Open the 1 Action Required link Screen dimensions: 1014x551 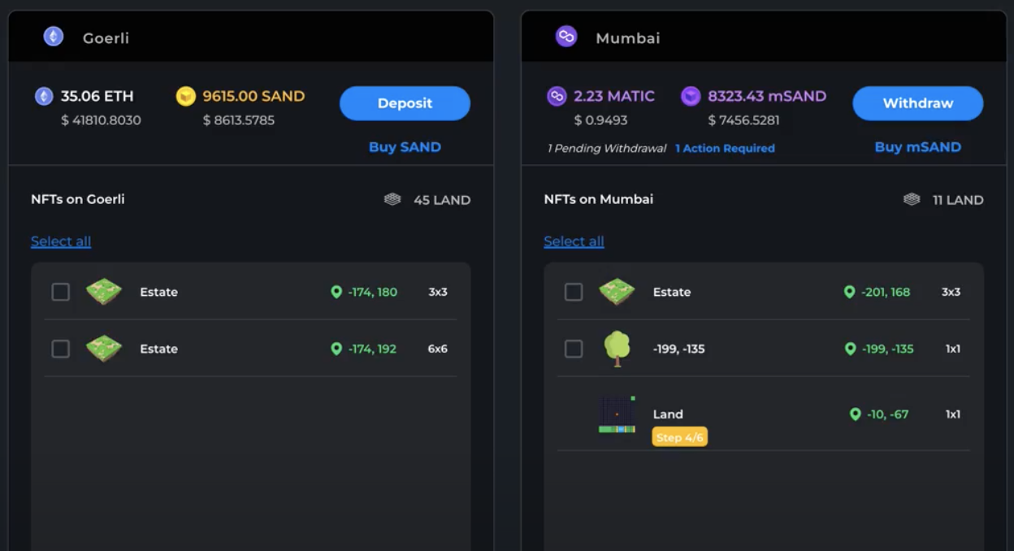pos(725,149)
